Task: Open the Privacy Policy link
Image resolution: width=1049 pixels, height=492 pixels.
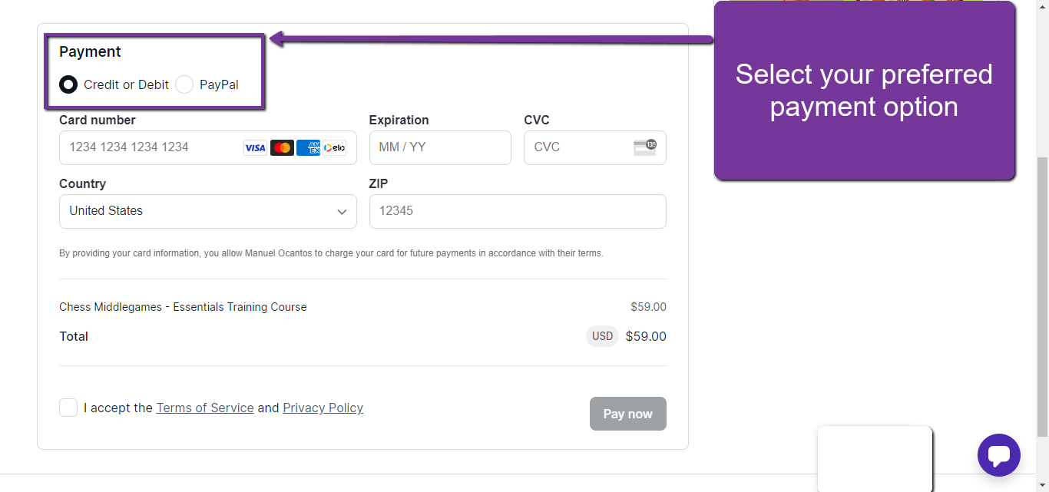Action: [x=323, y=408]
